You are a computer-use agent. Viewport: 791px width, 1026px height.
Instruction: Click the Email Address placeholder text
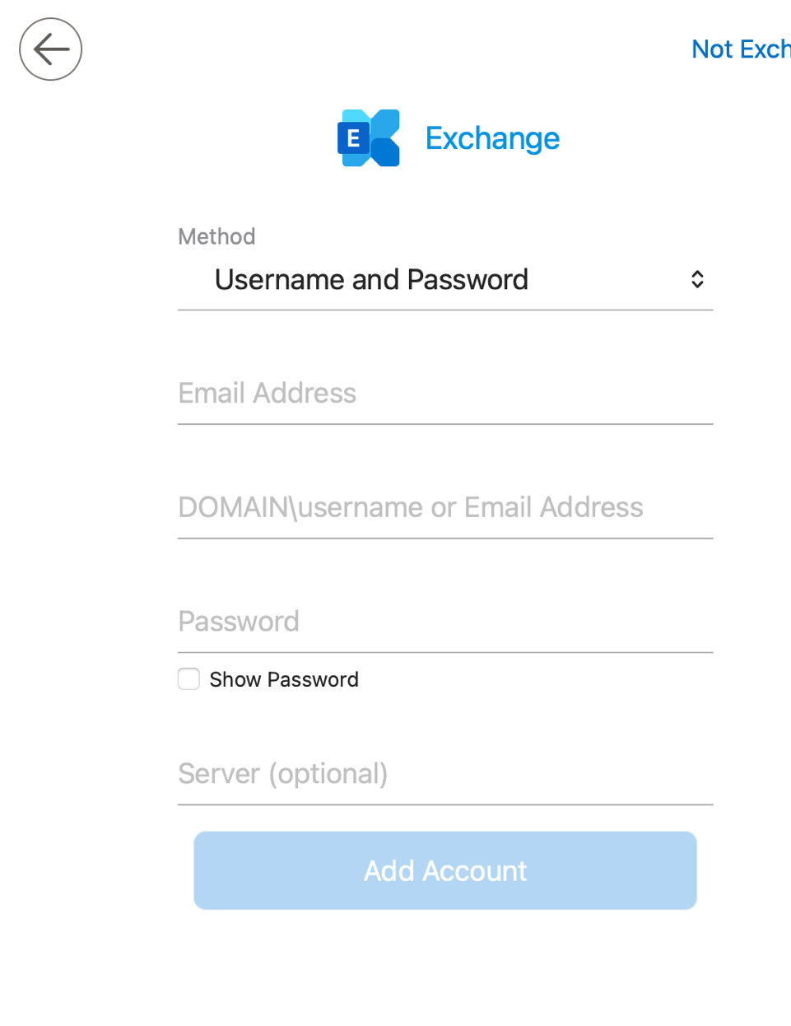[x=268, y=394]
